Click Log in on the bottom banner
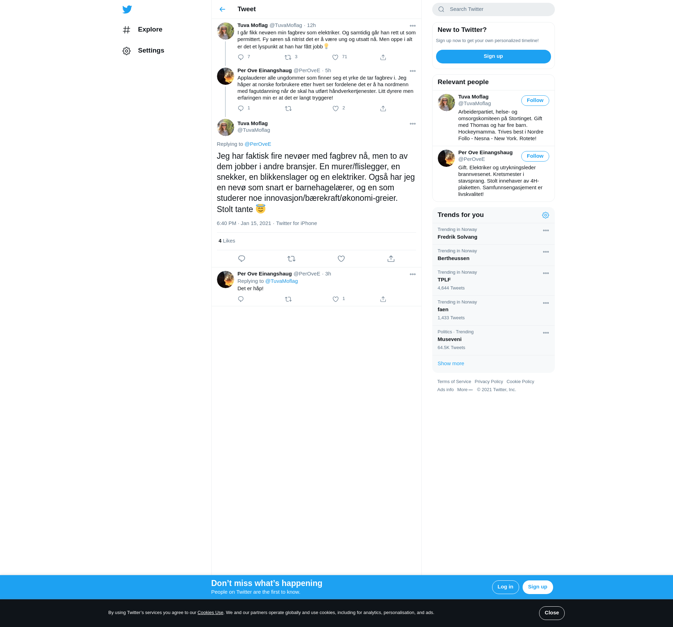 coord(505,587)
